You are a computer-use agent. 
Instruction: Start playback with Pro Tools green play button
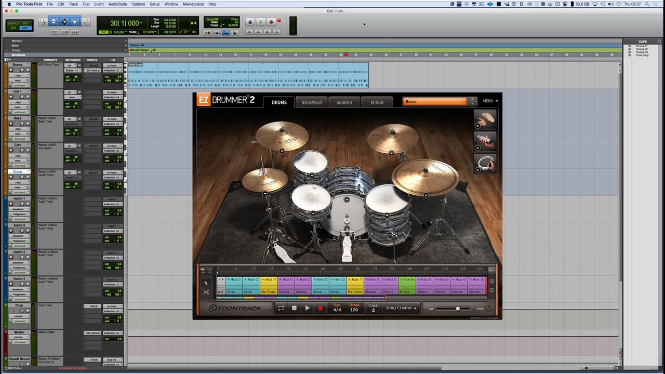pyautogui.click(x=261, y=22)
